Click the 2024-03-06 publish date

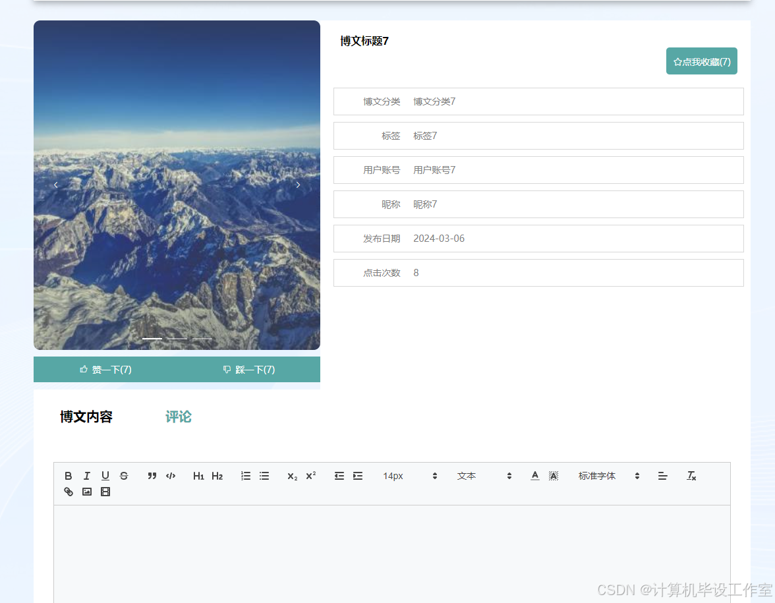(439, 239)
